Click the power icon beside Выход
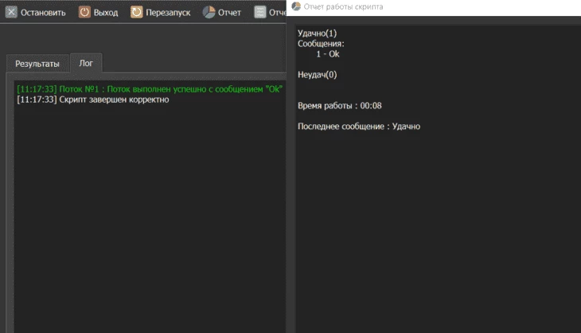The height and width of the screenshot is (333, 581). [x=84, y=12]
